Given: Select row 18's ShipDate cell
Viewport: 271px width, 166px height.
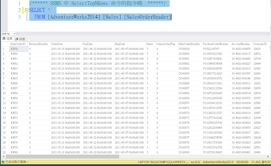Looking at the screenshot, I should [x=130, y=133].
